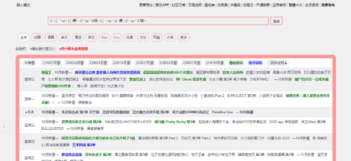Image resolution: width=351 pixels, height=161 pixels.
Task: Click the 星期一 weekday label
Action: [x=29, y=99]
